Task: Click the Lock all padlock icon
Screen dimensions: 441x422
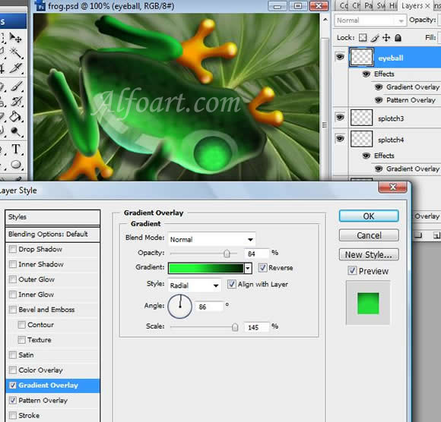Action: pyautogui.click(x=398, y=38)
